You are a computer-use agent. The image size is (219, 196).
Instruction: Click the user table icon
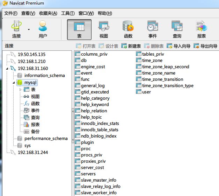pos(139,92)
